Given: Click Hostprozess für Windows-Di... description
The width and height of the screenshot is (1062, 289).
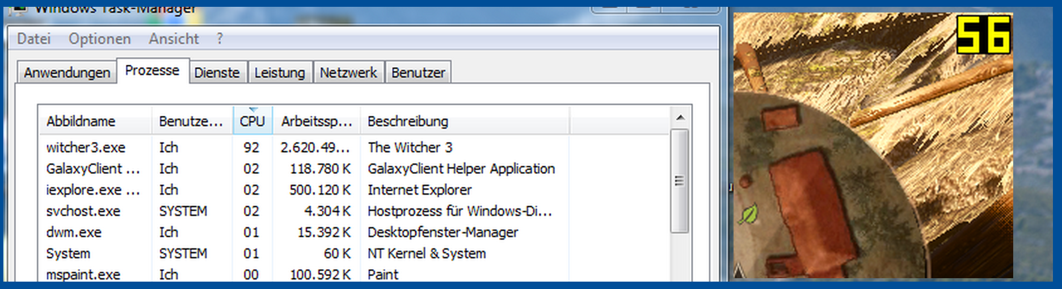Looking at the screenshot, I should [460, 211].
